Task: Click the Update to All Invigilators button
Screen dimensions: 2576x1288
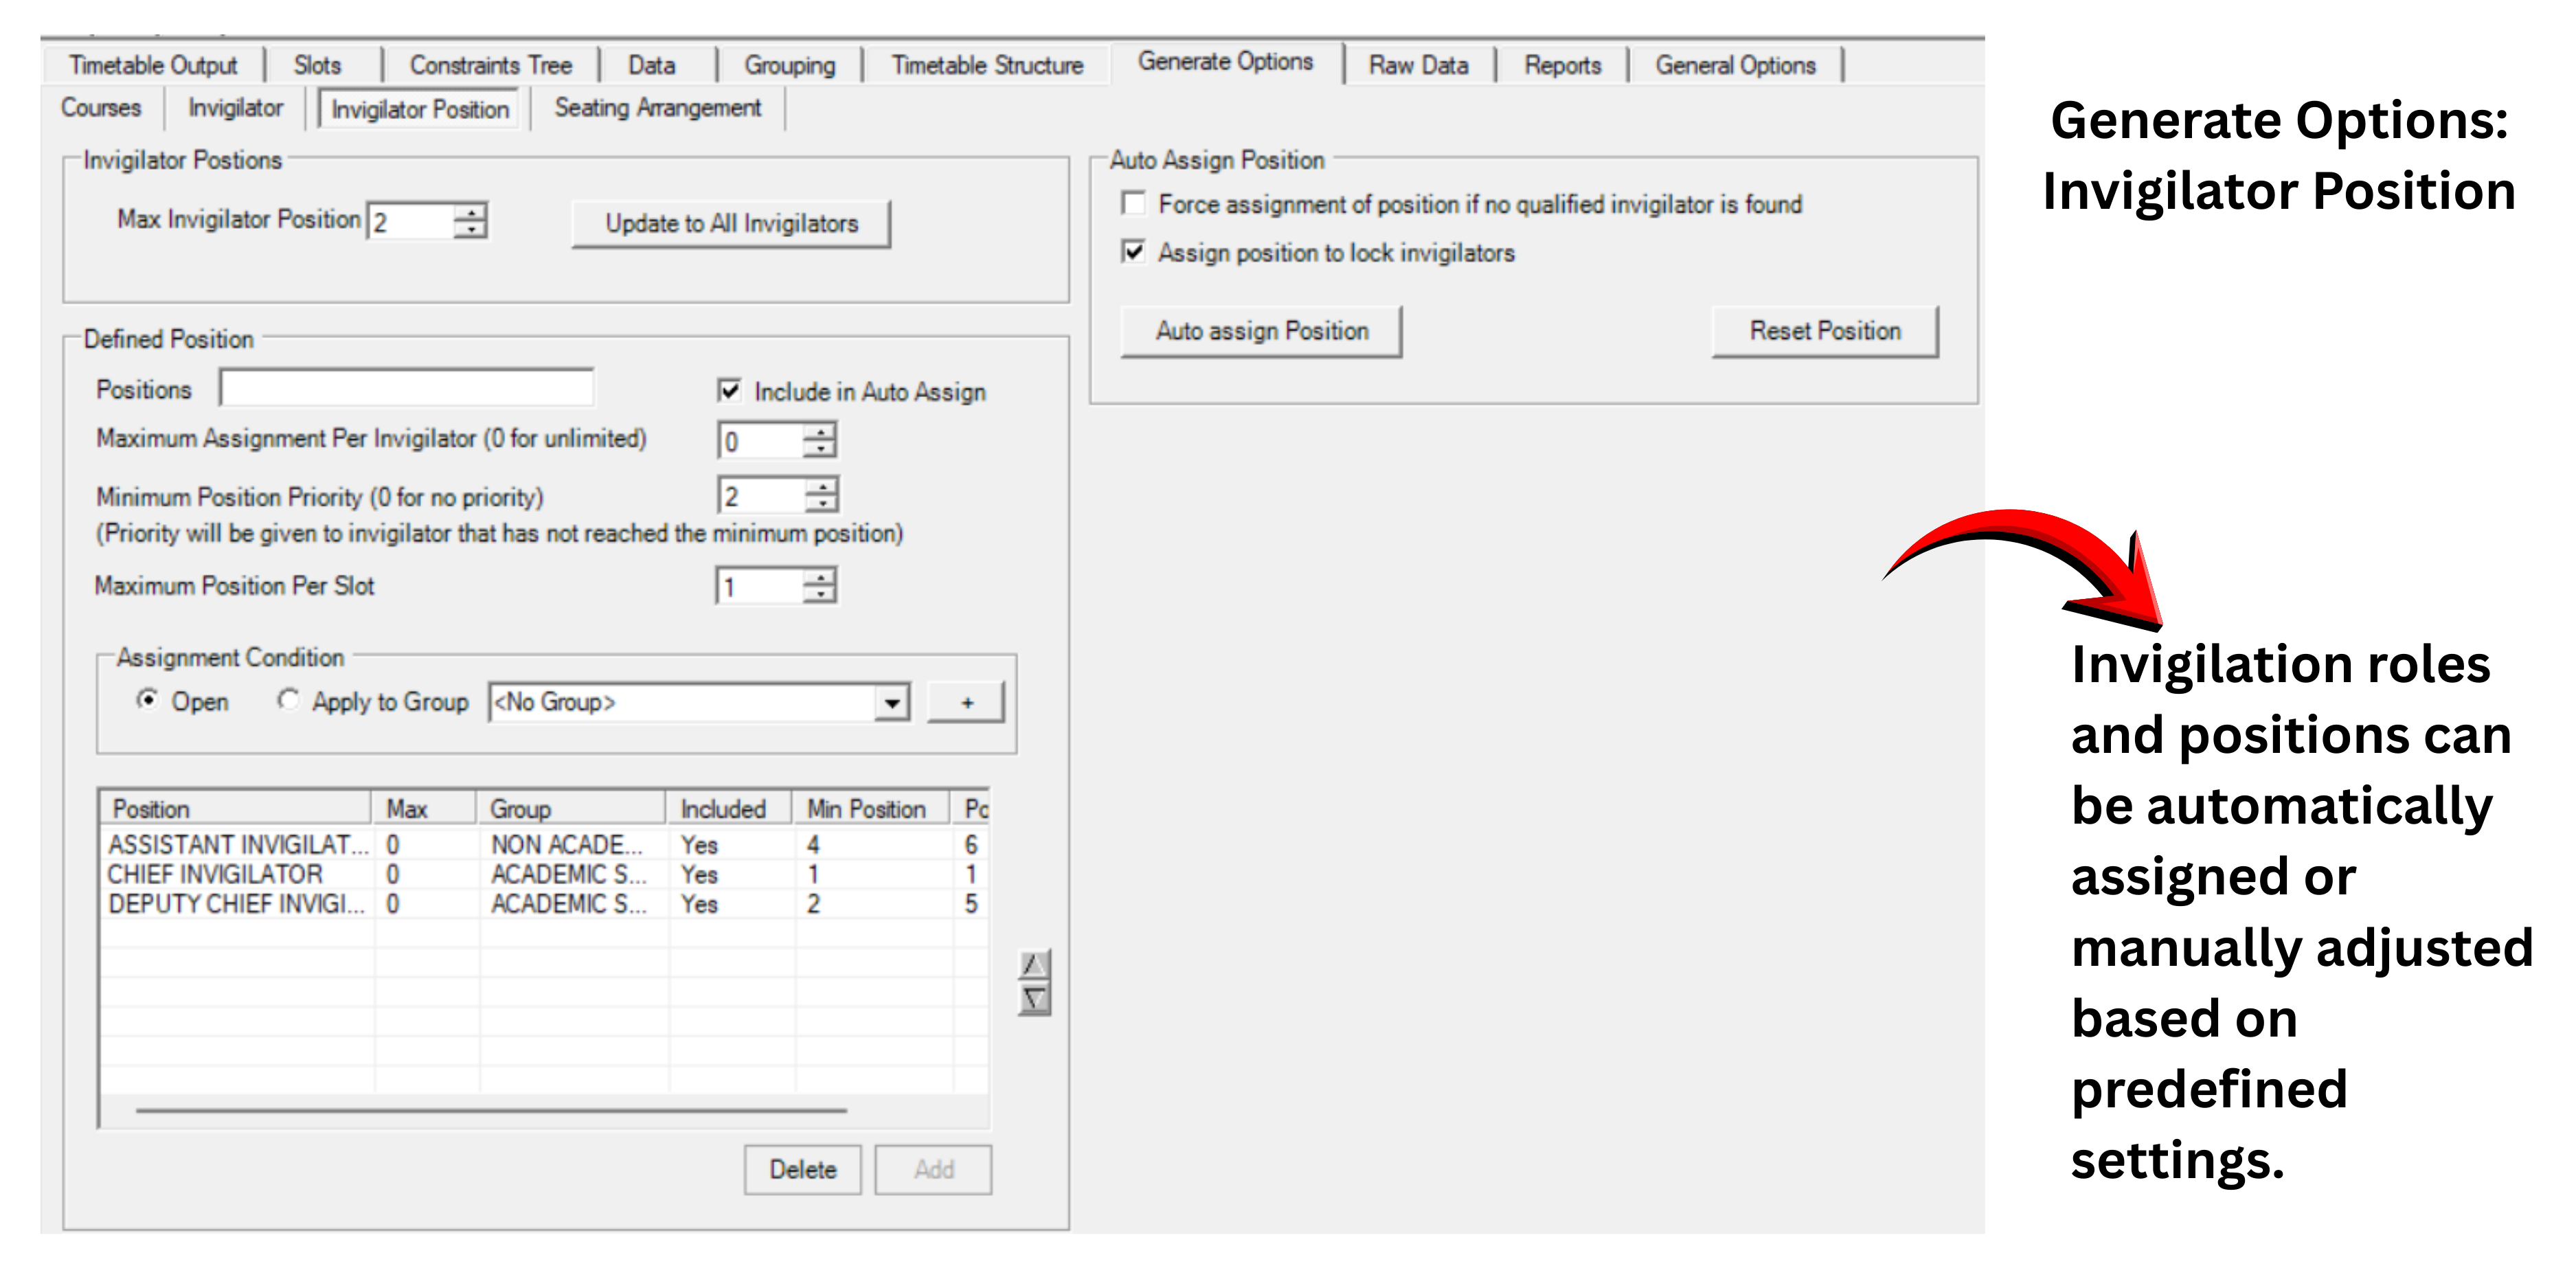Action: tap(731, 222)
